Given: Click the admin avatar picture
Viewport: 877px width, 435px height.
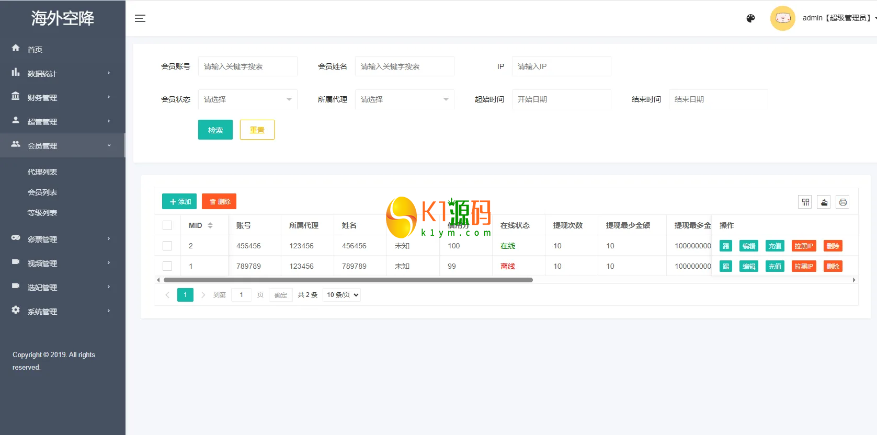Looking at the screenshot, I should click(x=782, y=18).
